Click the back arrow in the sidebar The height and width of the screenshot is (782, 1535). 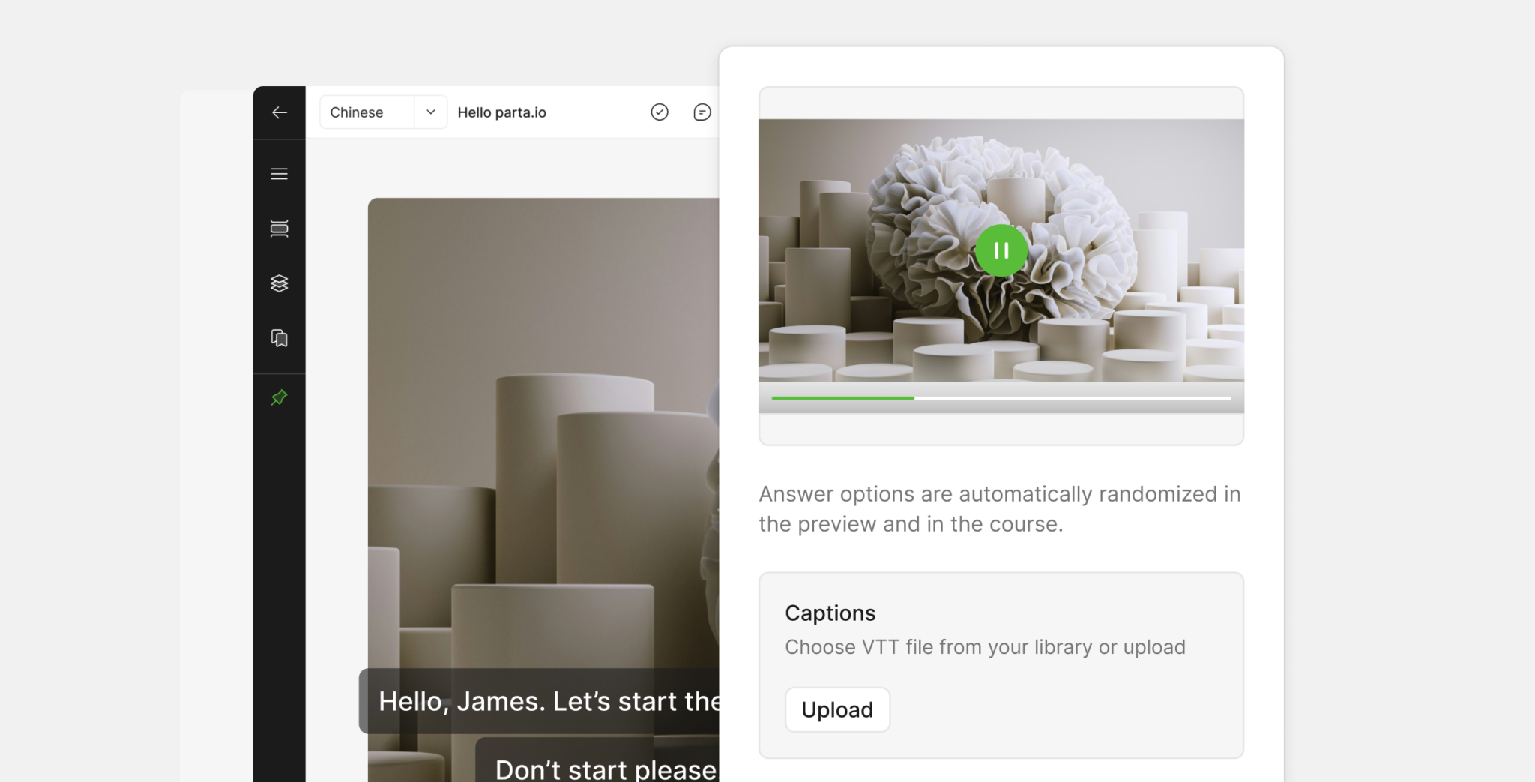[x=279, y=112]
